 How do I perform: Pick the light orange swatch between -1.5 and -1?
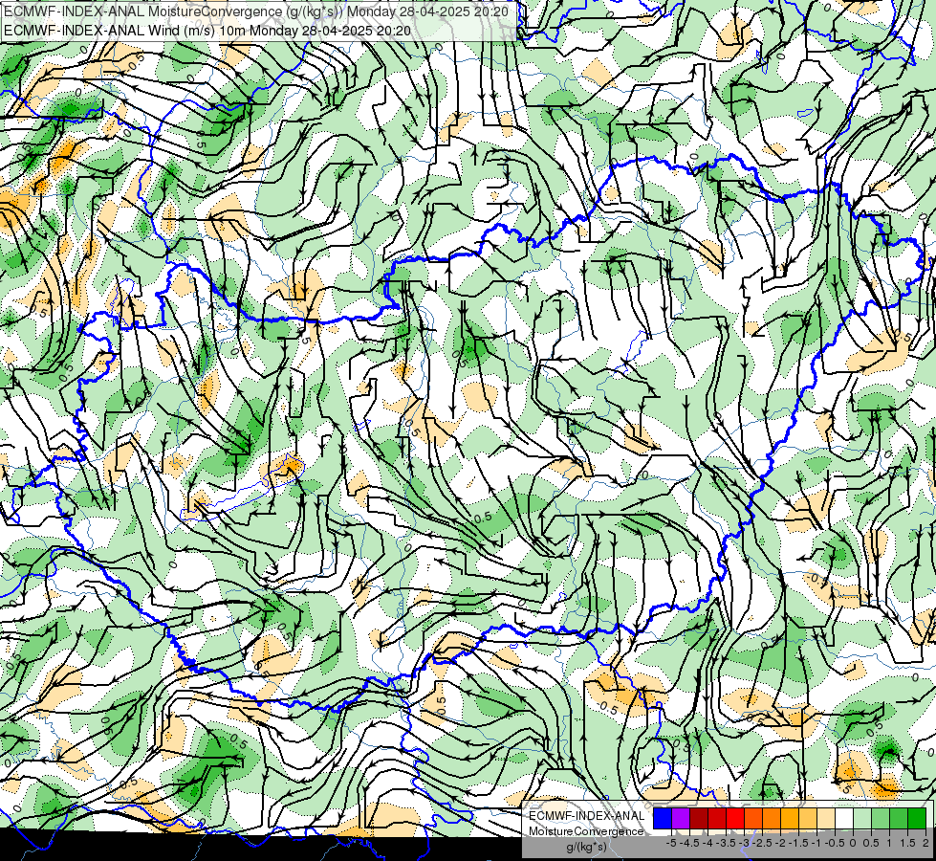(x=808, y=818)
